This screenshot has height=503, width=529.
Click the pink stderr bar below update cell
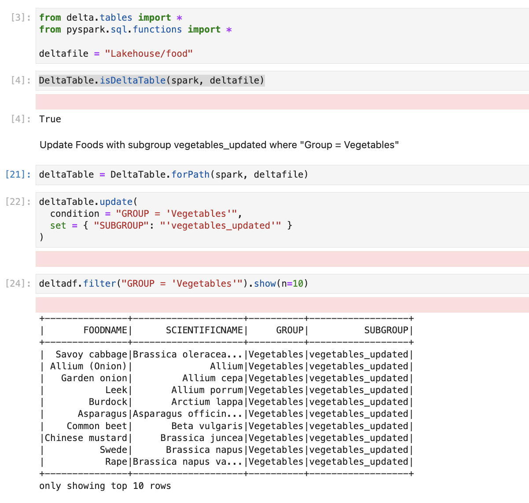tap(282, 259)
